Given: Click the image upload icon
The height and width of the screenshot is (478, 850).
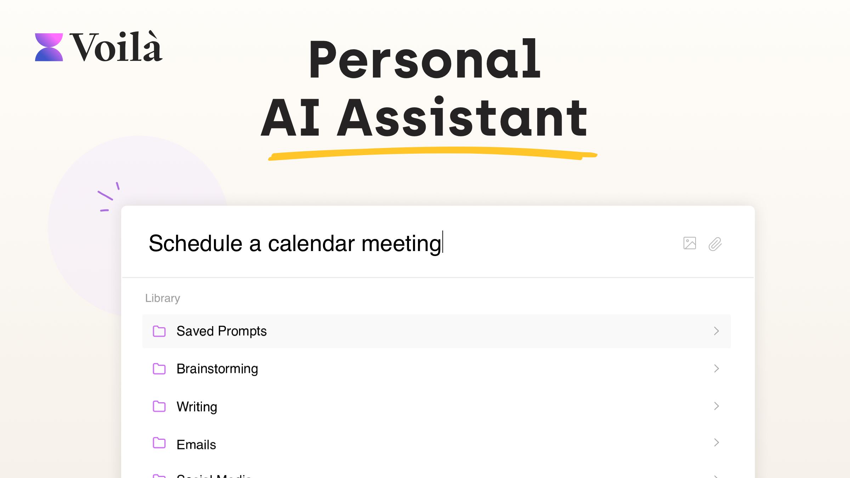Looking at the screenshot, I should pyautogui.click(x=690, y=243).
